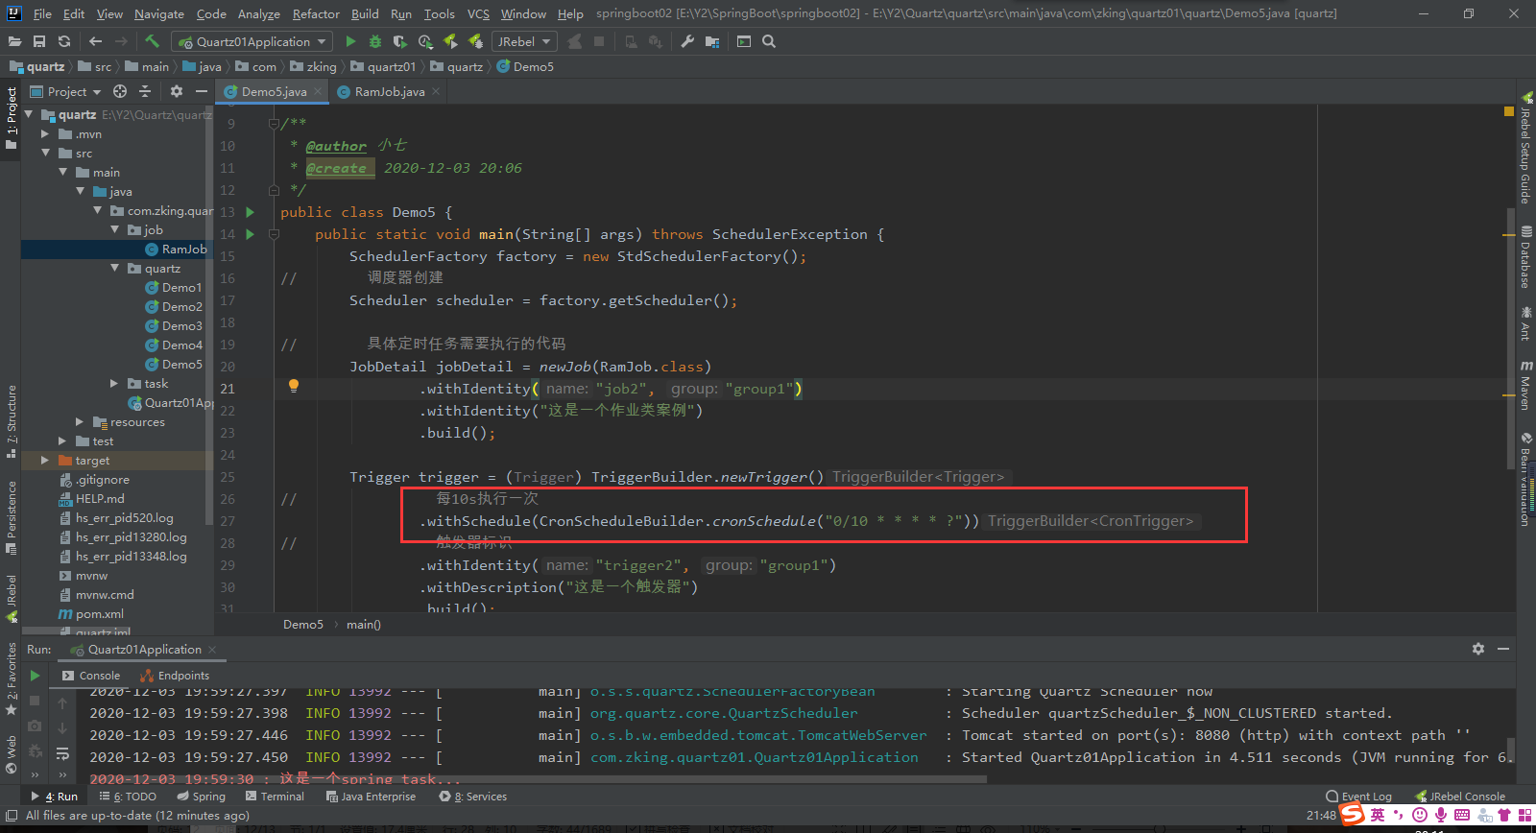Open the JRebel Console
1536x833 pixels.
[1460, 797]
